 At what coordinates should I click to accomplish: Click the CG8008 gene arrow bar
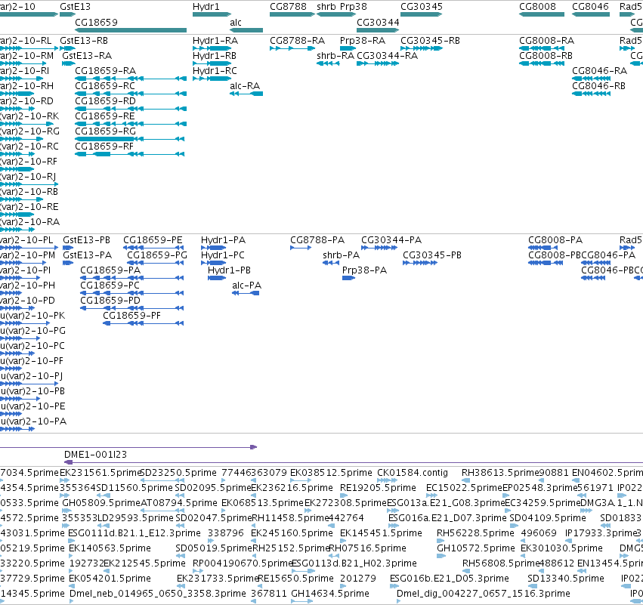coord(542,14)
